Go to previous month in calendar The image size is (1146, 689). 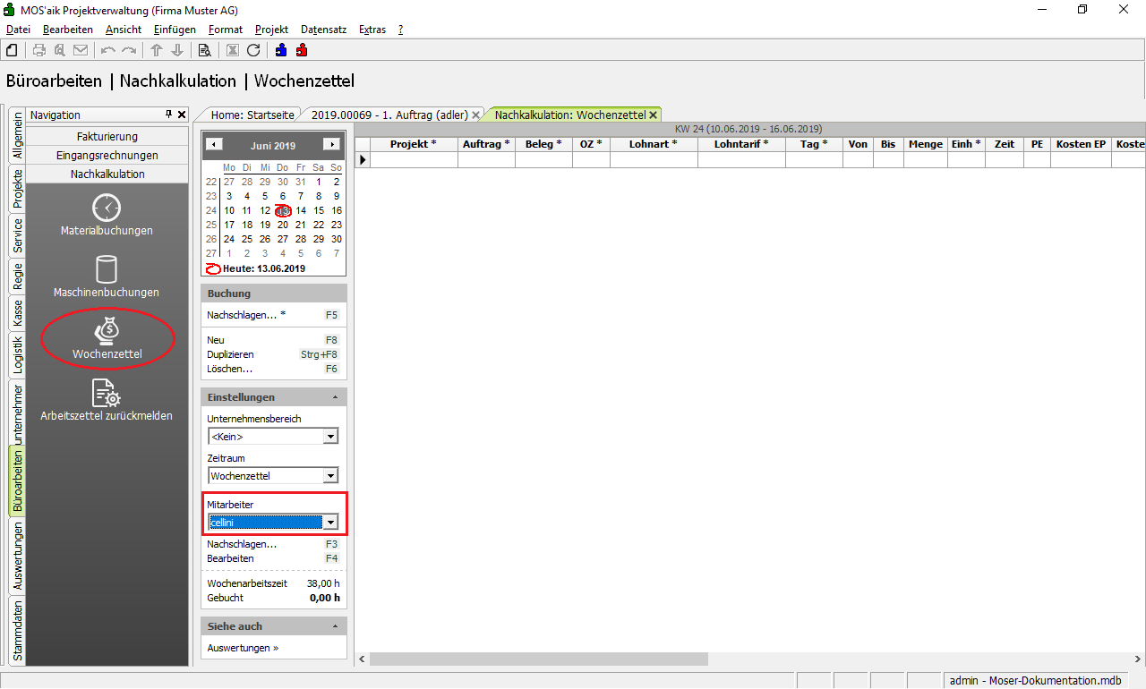[214, 144]
